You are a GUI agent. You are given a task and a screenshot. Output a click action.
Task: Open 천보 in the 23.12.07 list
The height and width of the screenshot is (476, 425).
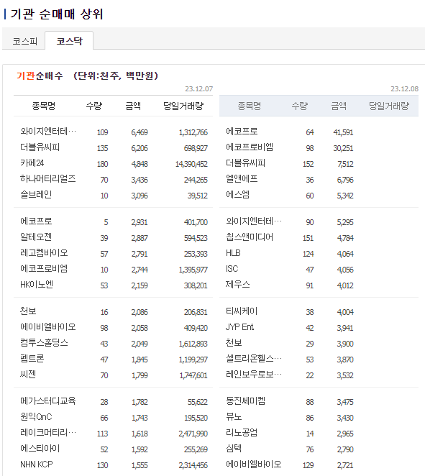(x=28, y=311)
